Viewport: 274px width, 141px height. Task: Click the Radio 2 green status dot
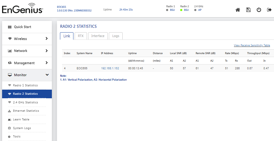(x=181, y=10)
